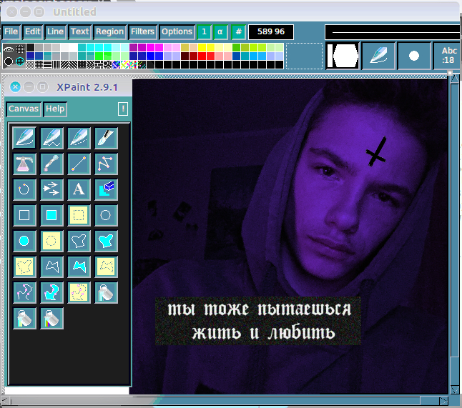The width and height of the screenshot is (462, 408).
Task: Select the filled cyan Oval tool
Action: (24, 241)
